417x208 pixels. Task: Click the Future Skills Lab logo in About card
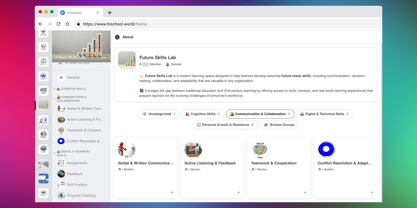tap(127, 60)
